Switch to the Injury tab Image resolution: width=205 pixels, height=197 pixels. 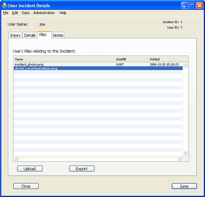point(15,35)
